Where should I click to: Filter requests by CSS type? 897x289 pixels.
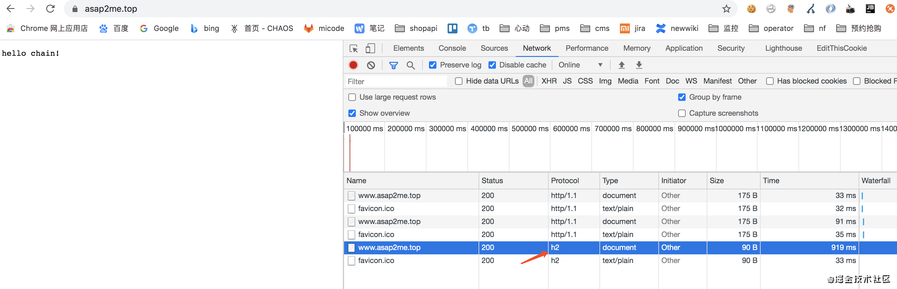tap(585, 81)
